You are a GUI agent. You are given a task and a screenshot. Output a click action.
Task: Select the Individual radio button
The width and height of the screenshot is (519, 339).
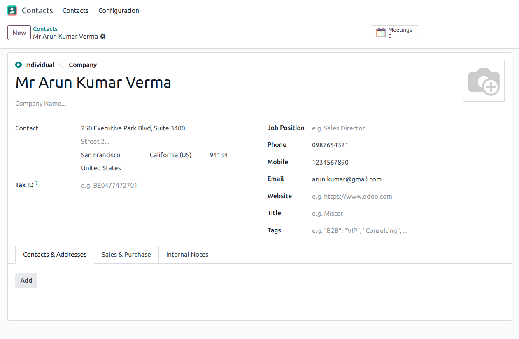coord(19,65)
